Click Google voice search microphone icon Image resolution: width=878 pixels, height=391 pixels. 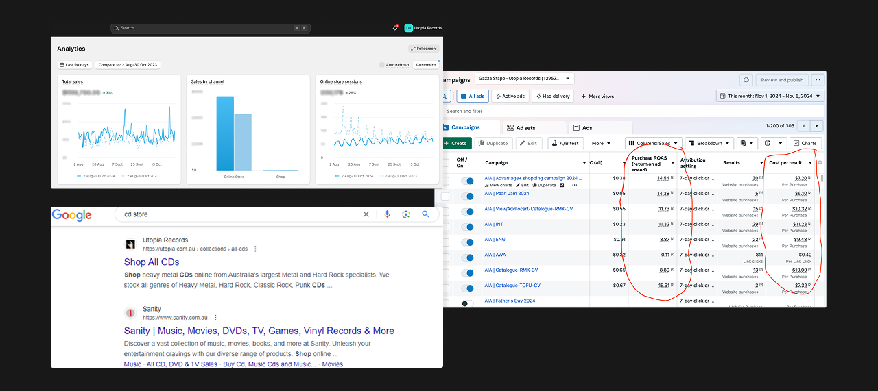[x=387, y=214]
